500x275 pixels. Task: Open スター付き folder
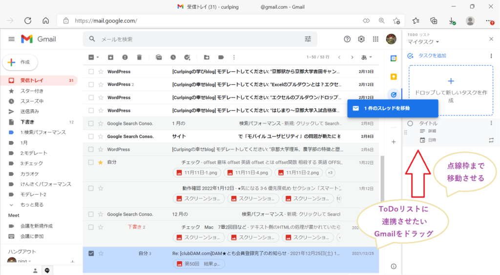[39, 91]
